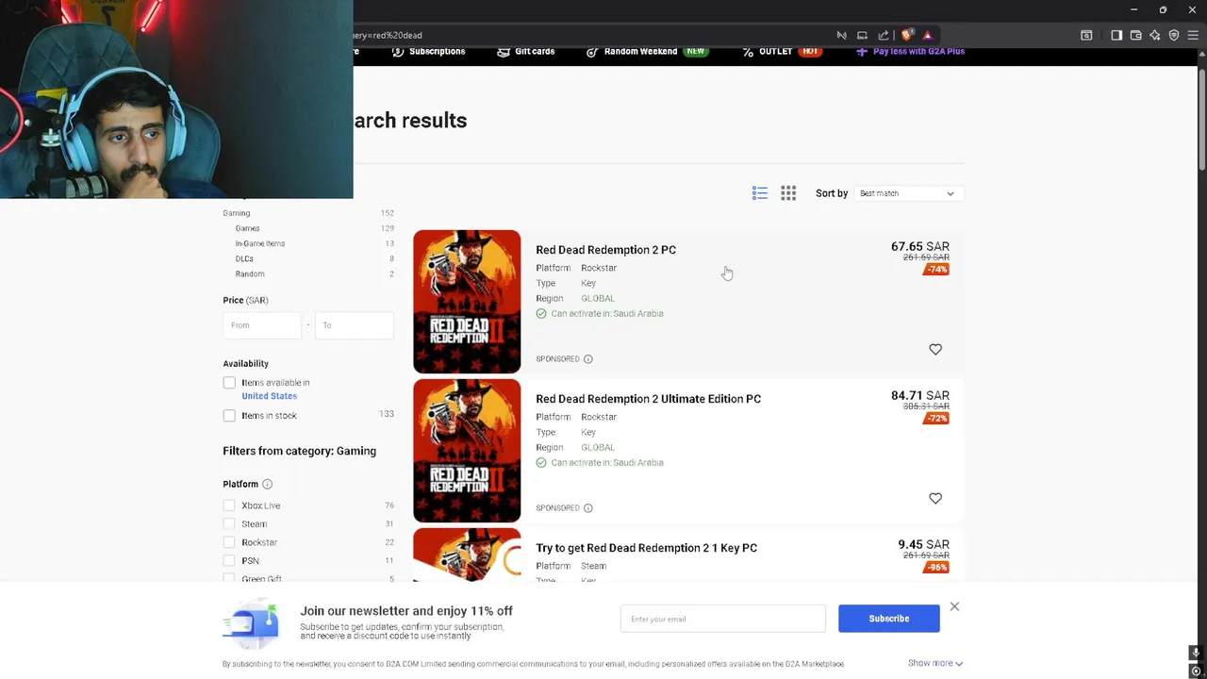Screen dimensions: 1207x679
Task: Open the Platform filter info tooltip
Action: click(x=267, y=485)
